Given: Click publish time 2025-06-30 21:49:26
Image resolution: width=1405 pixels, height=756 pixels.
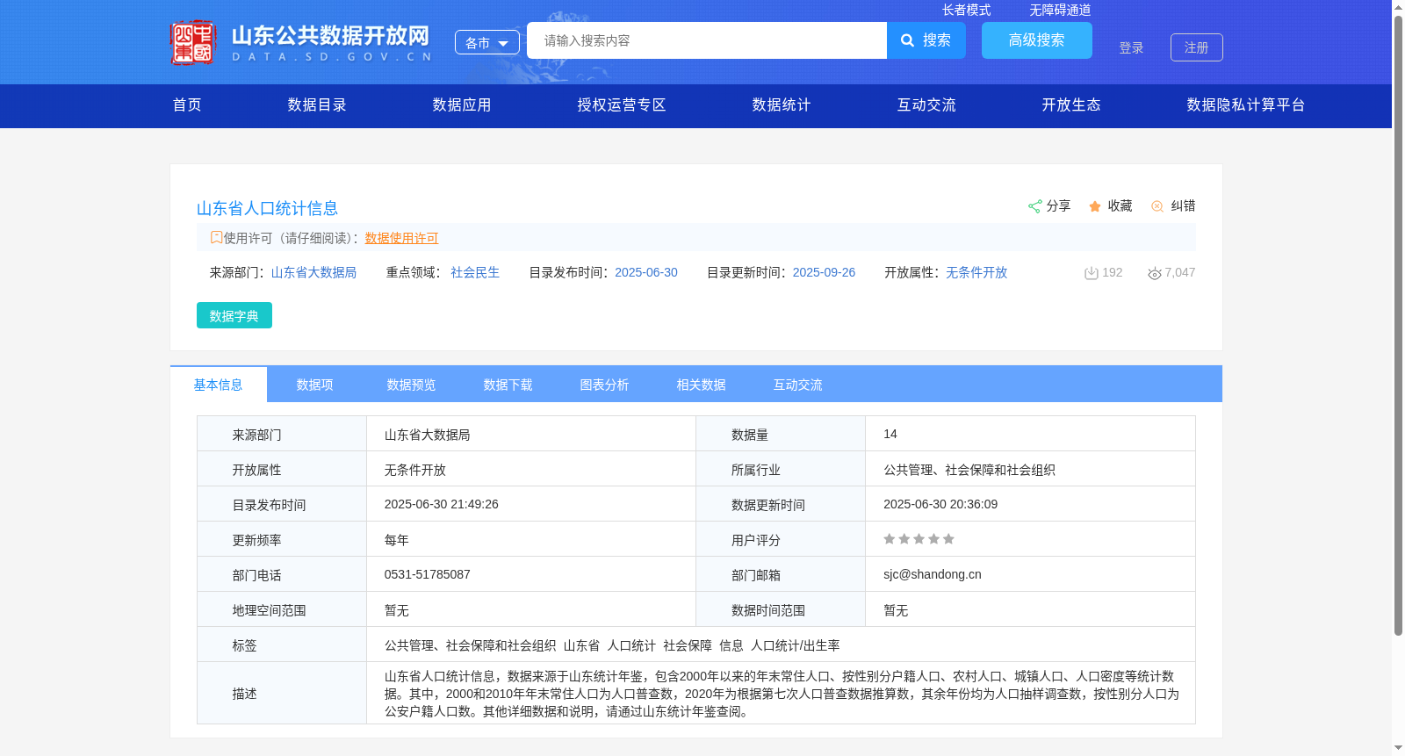Looking at the screenshot, I should coord(442,504).
